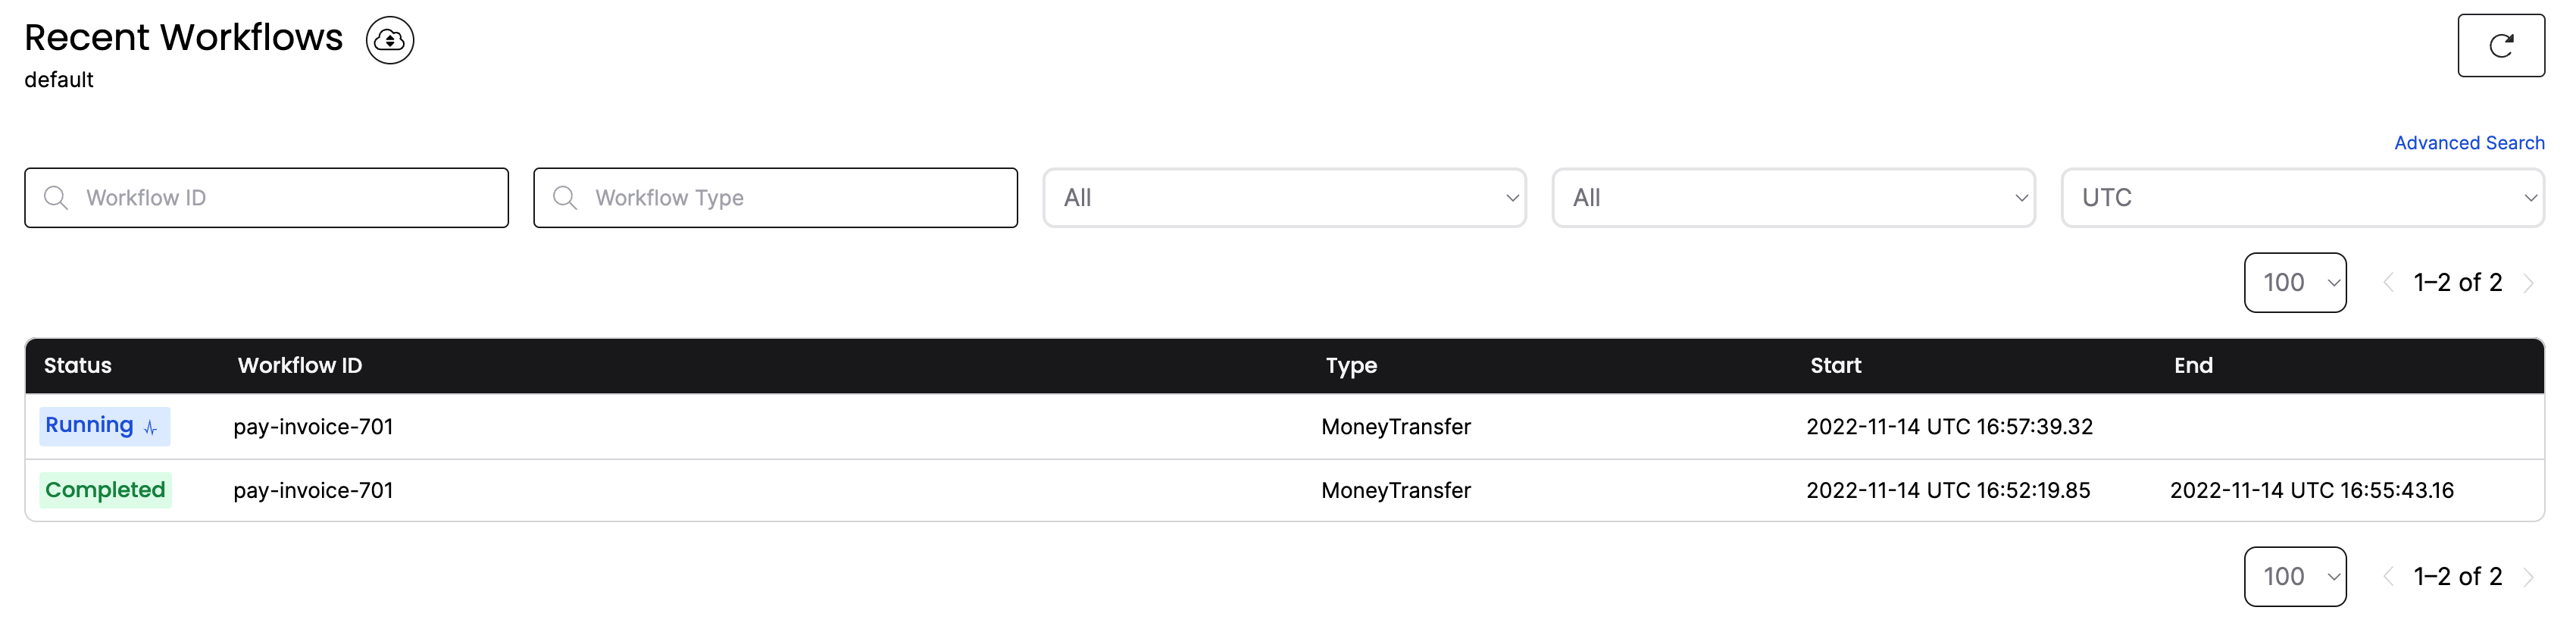2576x626 pixels.
Task: Open the bottom 100 page size dropdown
Action: [2295, 576]
